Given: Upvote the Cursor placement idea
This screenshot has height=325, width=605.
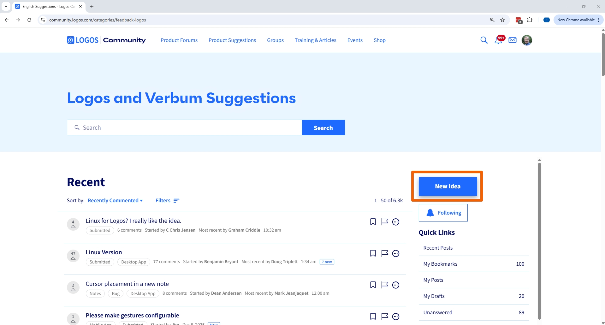Looking at the screenshot, I should pos(73,287).
